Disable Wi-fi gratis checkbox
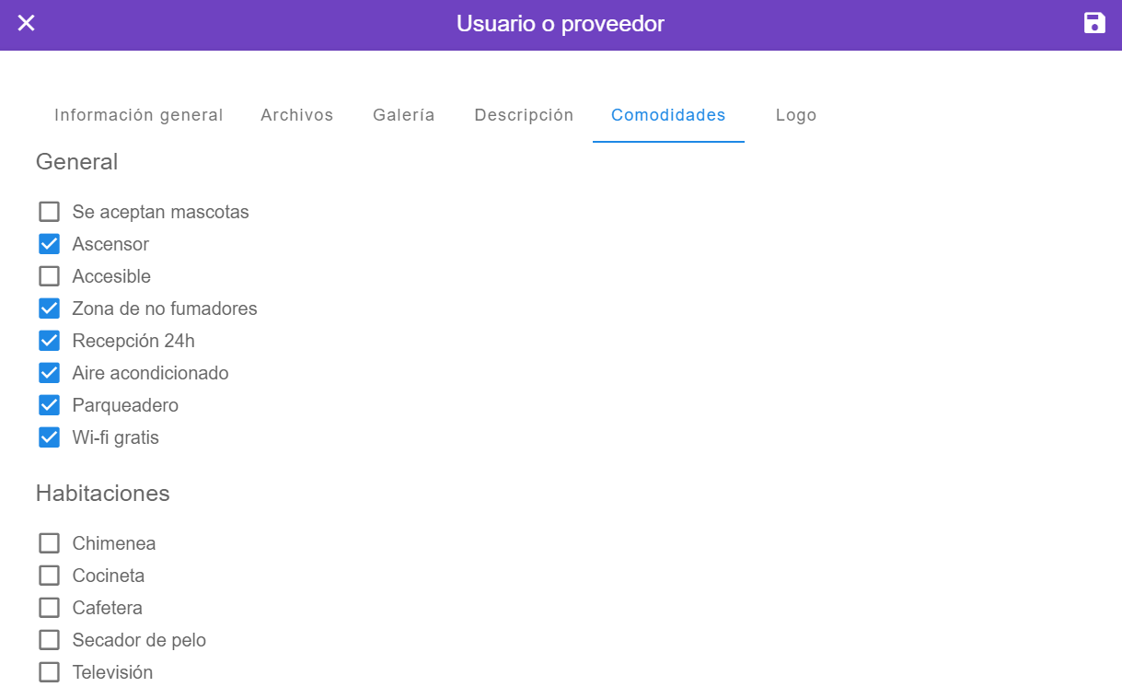 coord(50,437)
